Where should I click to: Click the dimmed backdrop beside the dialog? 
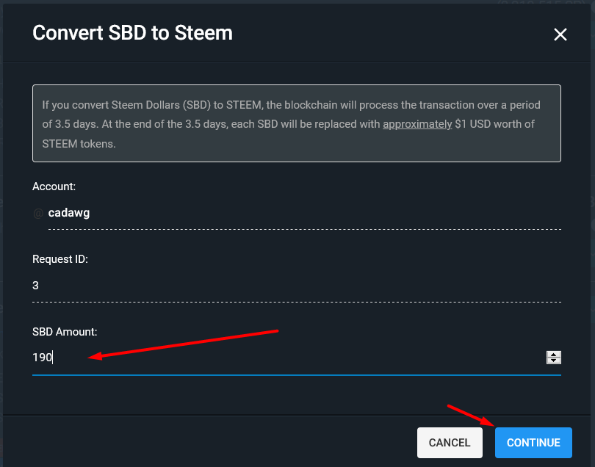point(593,228)
